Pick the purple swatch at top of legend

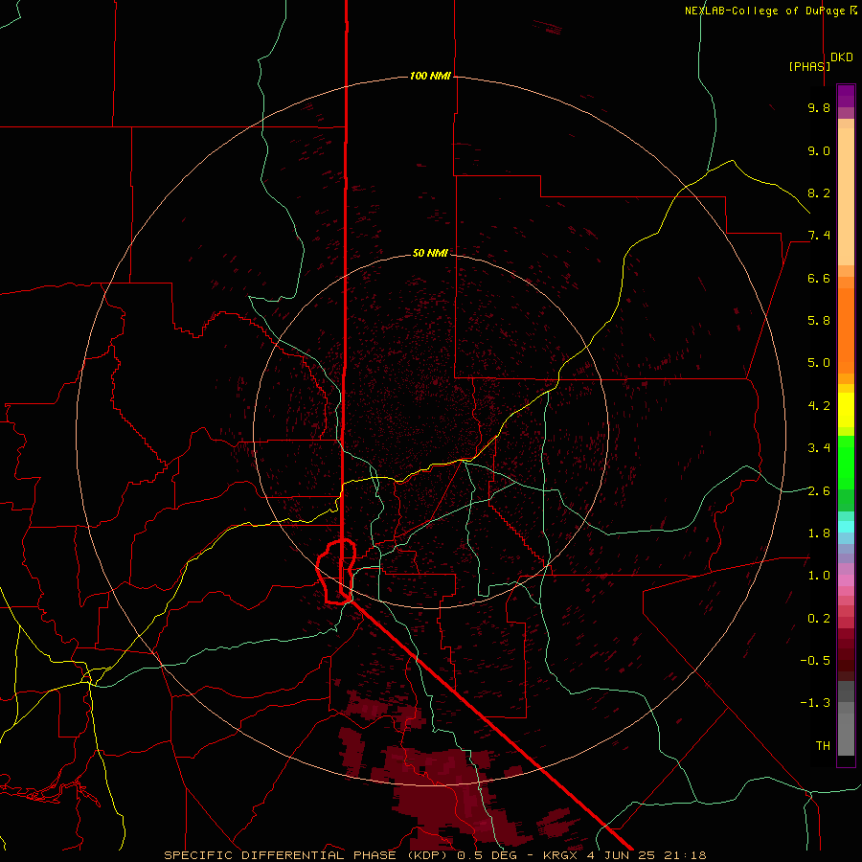(x=846, y=96)
